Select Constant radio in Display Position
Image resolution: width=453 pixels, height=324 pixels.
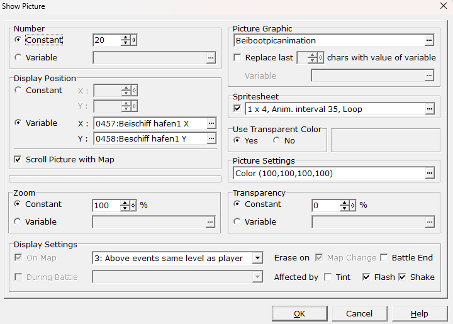(18, 91)
